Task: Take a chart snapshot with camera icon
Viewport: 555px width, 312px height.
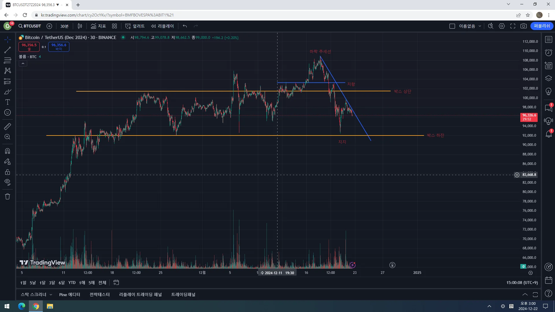Action: coord(523,26)
